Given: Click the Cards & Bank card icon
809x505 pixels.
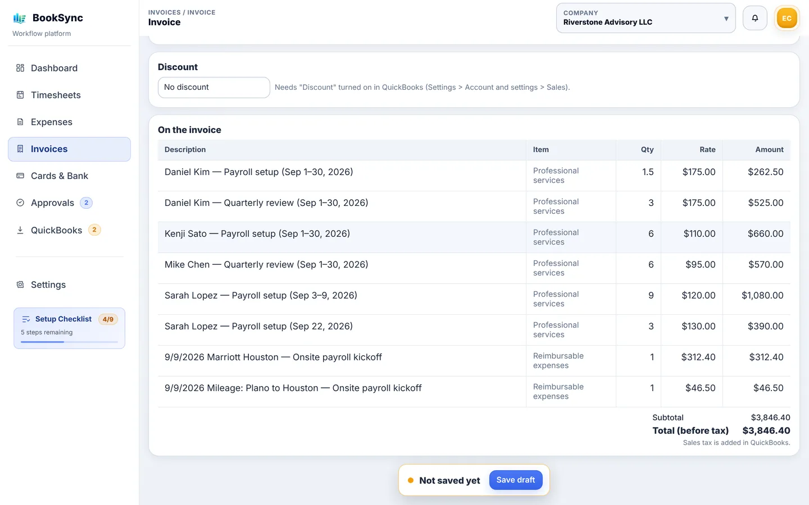Looking at the screenshot, I should click(x=20, y=176).
